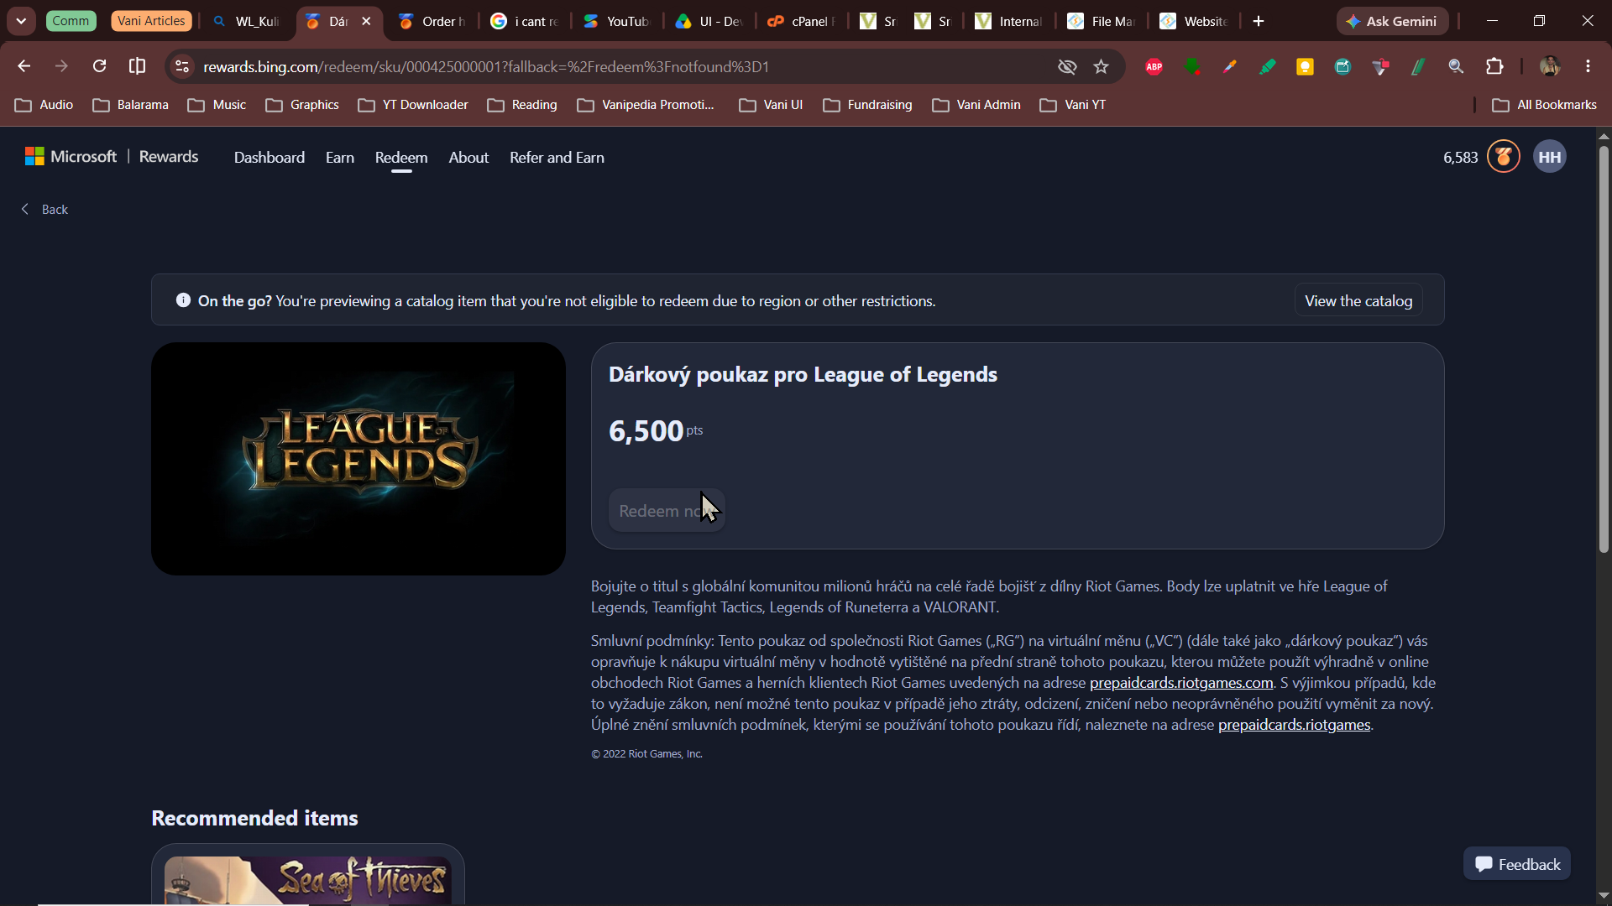Open first prepaidcards.riotgames.com link
The height and width of the screenshot is (906, 1612).
click(x=1181, y=683)
